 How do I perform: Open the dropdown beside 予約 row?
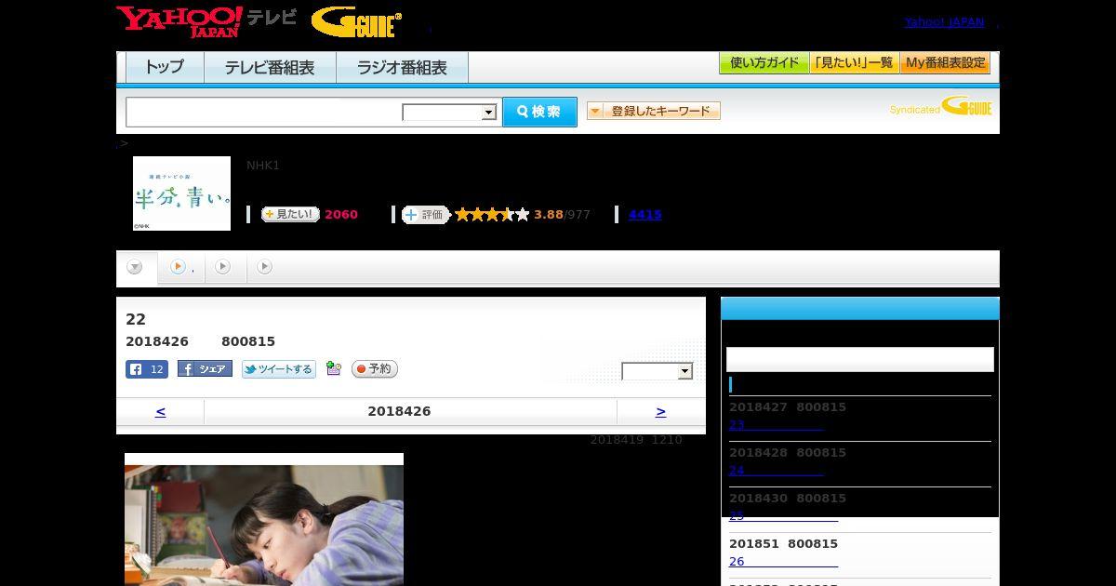click(x=658, y=371)
